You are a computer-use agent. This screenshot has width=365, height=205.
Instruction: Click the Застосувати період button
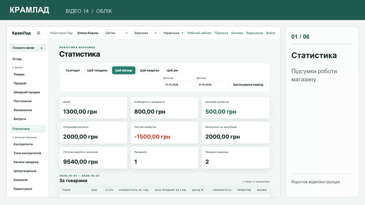pyautogui.click(x=248, y=85)
